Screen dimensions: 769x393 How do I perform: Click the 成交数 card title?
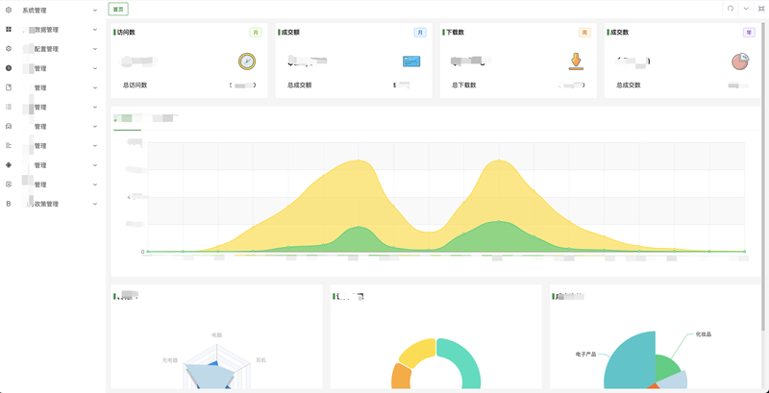point(619,33)
